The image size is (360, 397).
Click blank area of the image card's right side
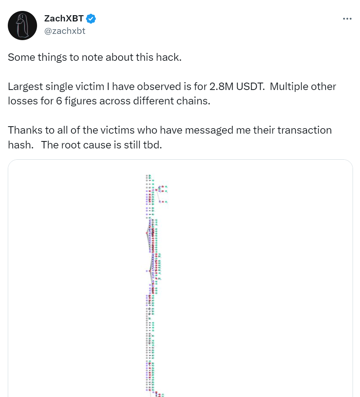pyautogui.click(x=266, y=279)
